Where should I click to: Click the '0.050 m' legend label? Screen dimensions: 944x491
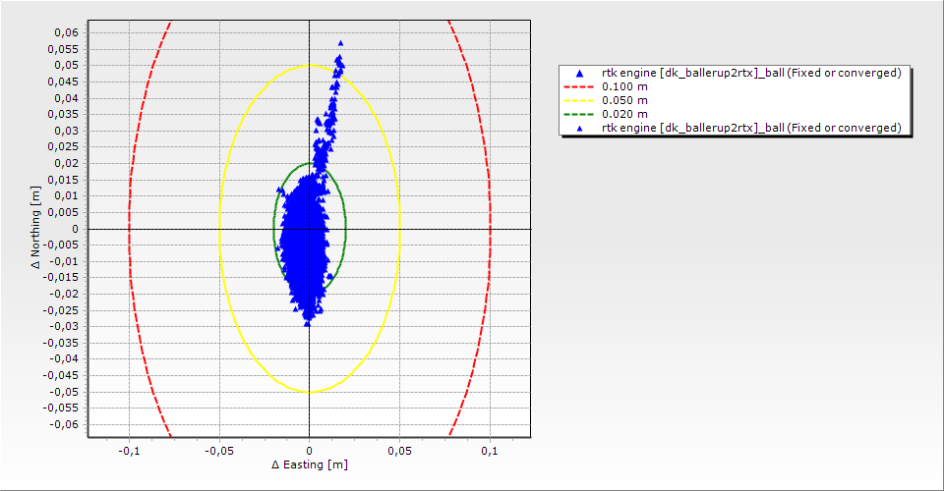625,100
